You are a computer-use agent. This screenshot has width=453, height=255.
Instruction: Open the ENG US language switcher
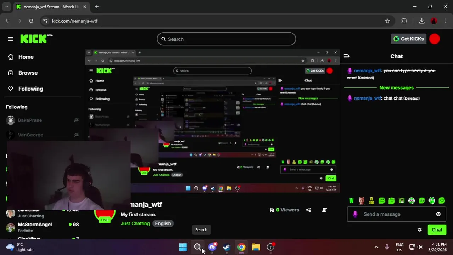(399, 247)
